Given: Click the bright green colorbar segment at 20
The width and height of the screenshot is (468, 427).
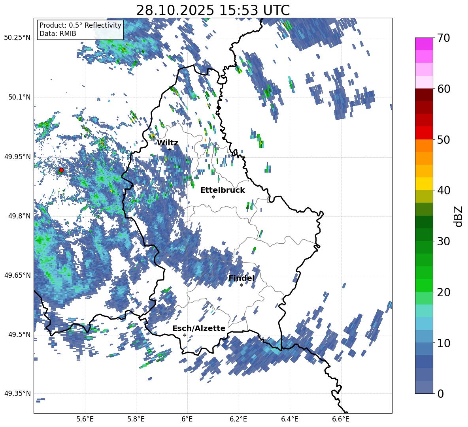Looking at the screenshot, I should pyautogui.click(x=424, y=285).
